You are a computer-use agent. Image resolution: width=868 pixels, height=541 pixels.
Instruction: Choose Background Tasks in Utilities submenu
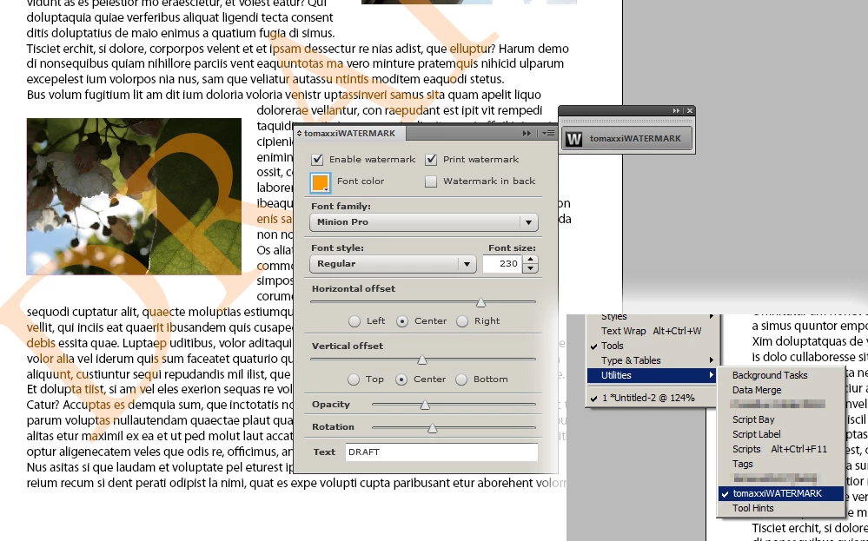781,375
